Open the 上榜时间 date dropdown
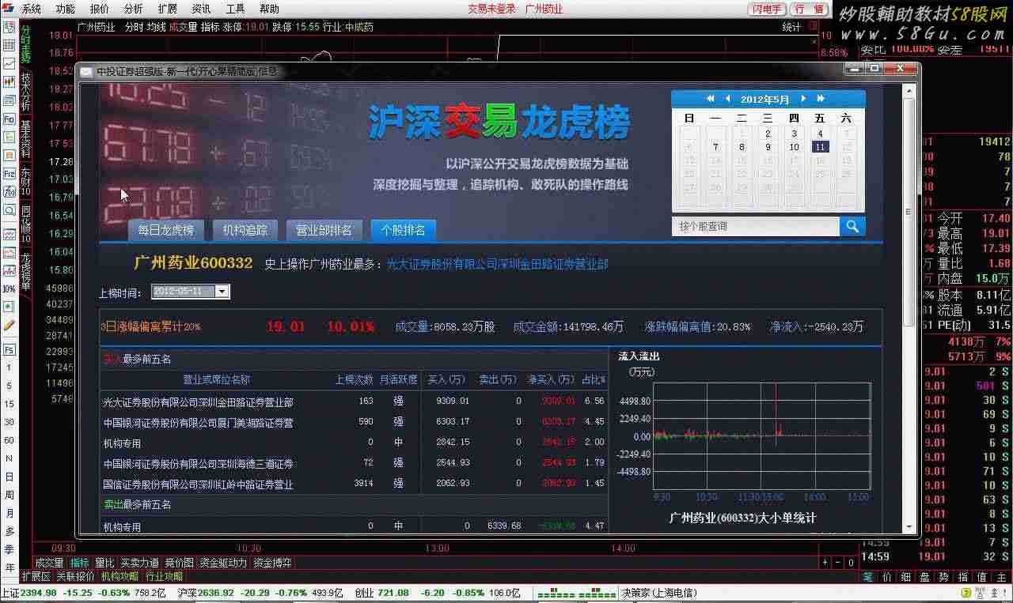This screenshot has width=1013, height=603. click(x=222, y=292)
